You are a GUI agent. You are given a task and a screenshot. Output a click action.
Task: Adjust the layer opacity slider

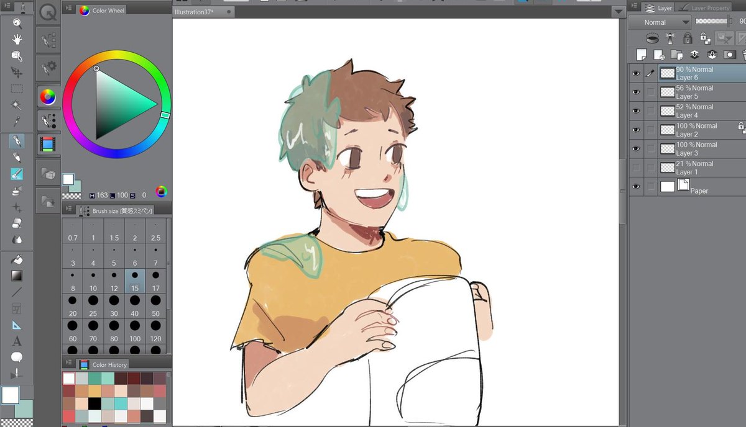pos(712,21)
